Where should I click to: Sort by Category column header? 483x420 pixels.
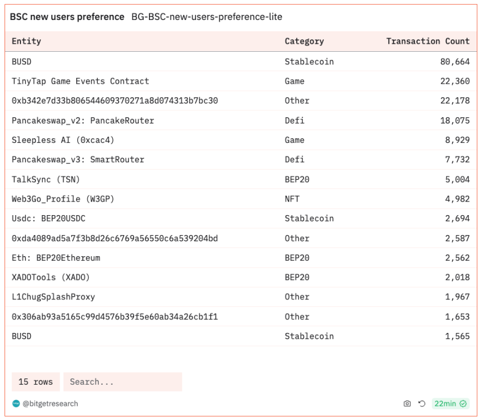(x=304, y=41)
